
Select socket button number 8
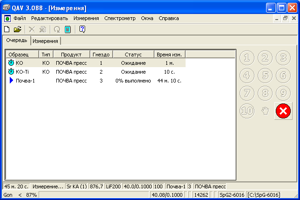[265, 93]
